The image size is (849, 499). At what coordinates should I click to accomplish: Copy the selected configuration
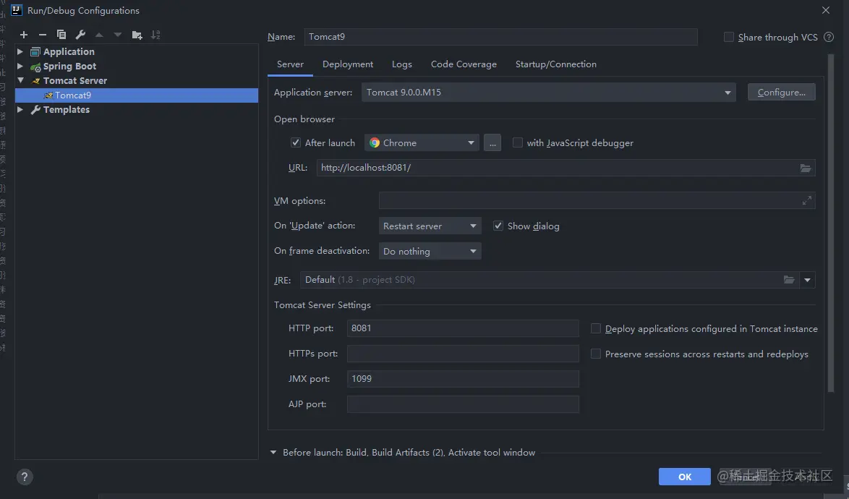[61, 35]
